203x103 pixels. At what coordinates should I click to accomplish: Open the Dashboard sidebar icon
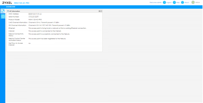[3, 11]
